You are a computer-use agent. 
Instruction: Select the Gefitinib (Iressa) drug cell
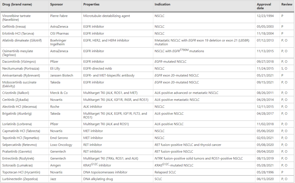point(14,26)
